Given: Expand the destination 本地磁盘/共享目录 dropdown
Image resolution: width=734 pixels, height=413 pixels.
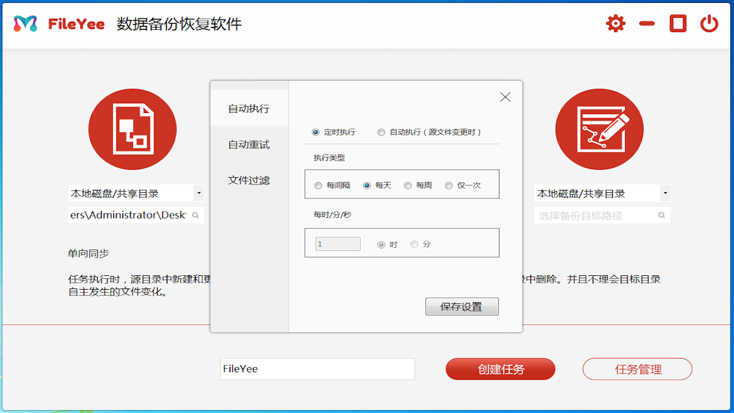Looking at the screenshot, I should [665, 193].
